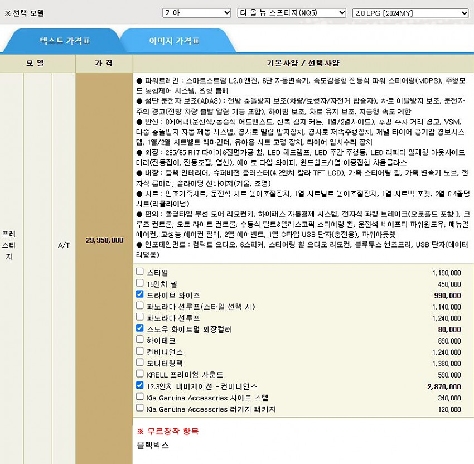Screen dimensions: 474x464
Task: Uncheck the 드라이브 와이즈 option
Action: click(140, 294)
